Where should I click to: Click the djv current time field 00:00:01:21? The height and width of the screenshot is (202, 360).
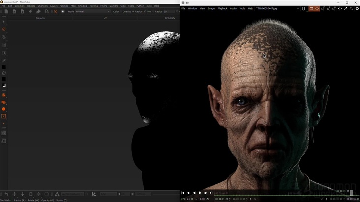coord(221,199)
